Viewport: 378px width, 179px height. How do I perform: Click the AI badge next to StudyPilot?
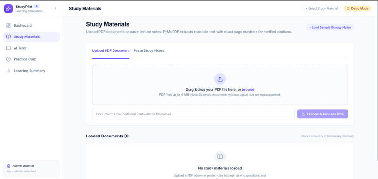point(37,7)
